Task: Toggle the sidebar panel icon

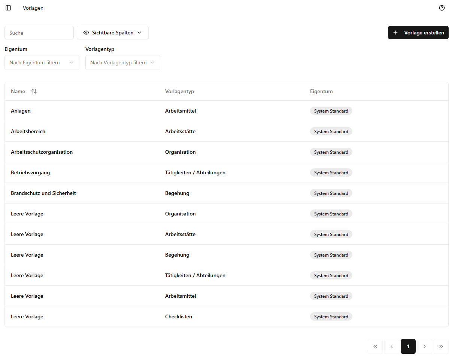Action: pos(8,8)
